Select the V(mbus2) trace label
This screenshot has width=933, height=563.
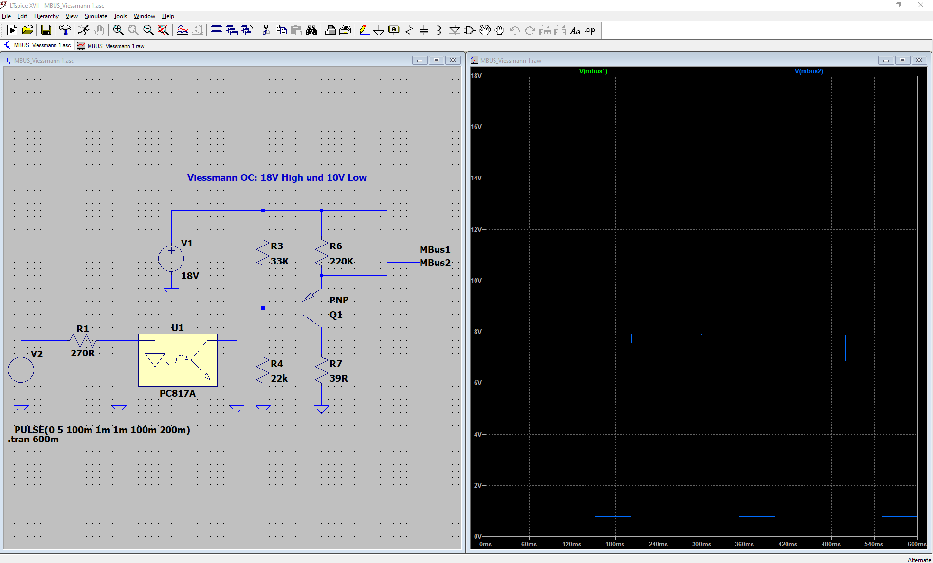click(x=808, y=71)
